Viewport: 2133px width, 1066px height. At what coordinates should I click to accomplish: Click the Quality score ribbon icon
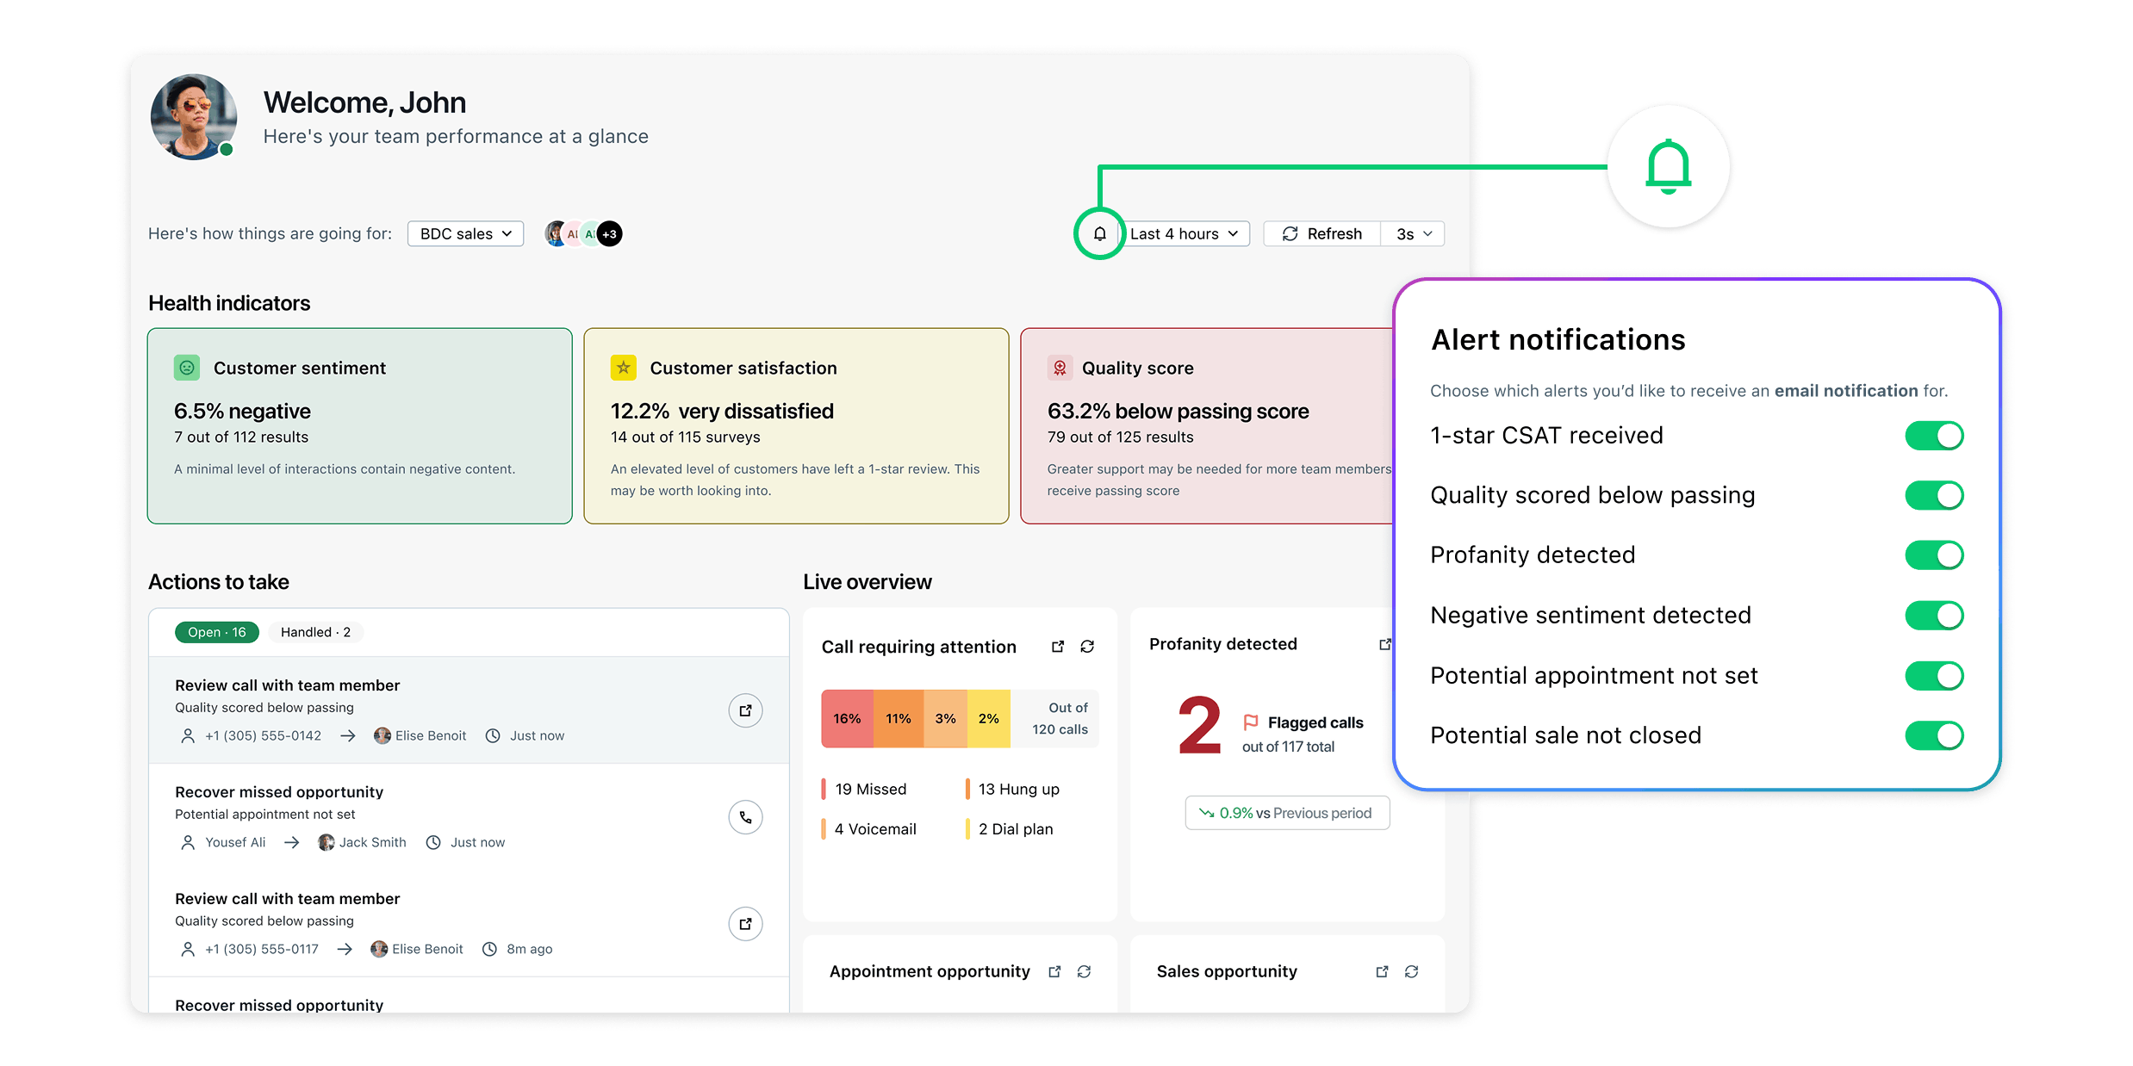[x=1060, y=368]
